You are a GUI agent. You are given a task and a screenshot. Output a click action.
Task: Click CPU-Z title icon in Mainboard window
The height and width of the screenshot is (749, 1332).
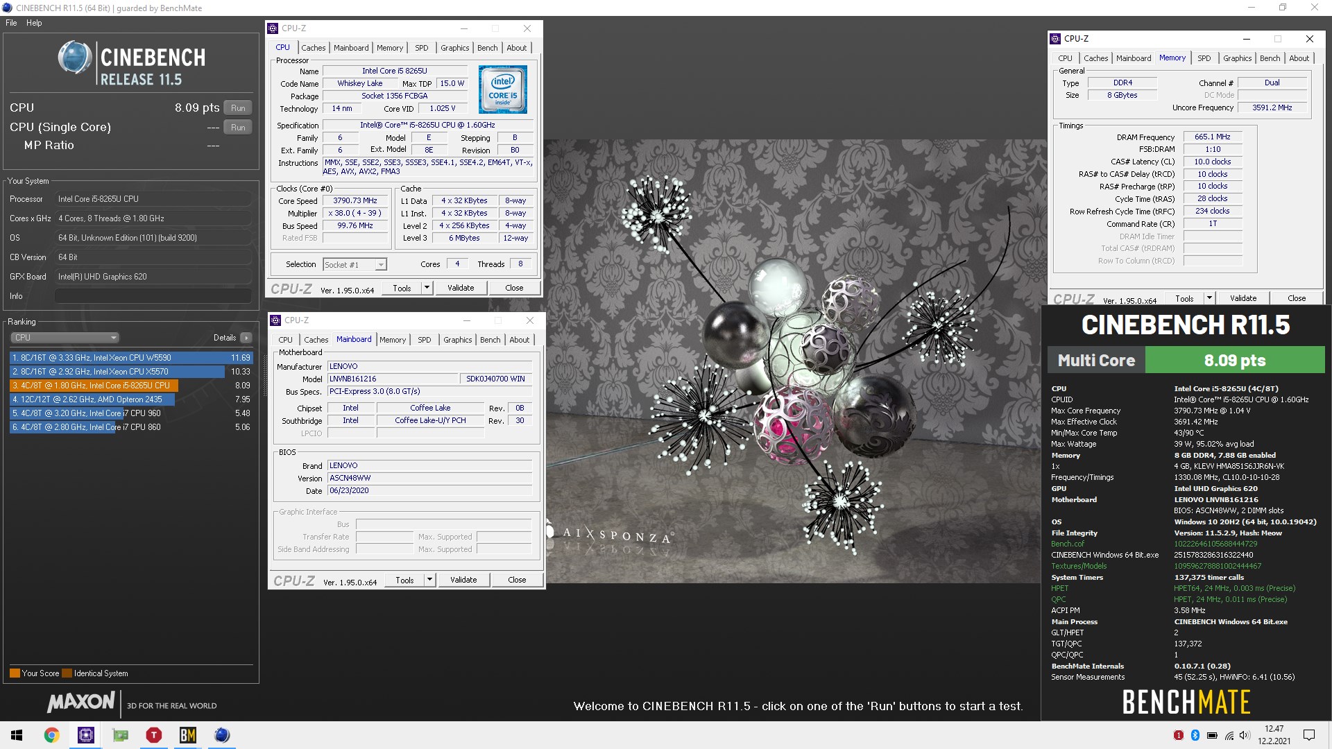(275, 320)
